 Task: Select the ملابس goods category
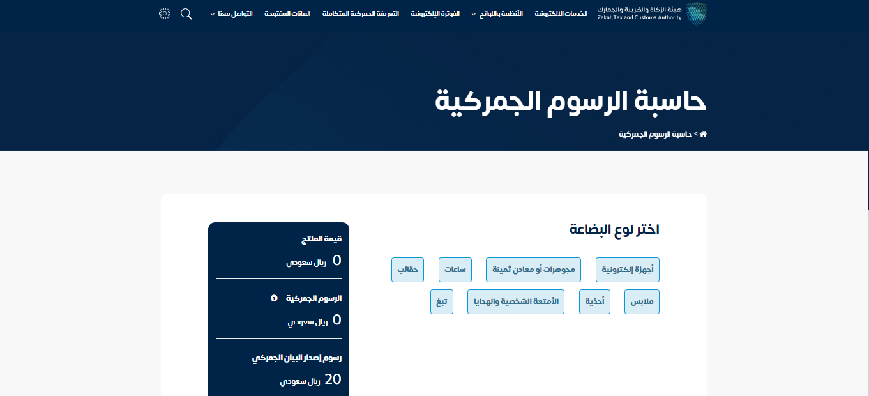point(642,301)
